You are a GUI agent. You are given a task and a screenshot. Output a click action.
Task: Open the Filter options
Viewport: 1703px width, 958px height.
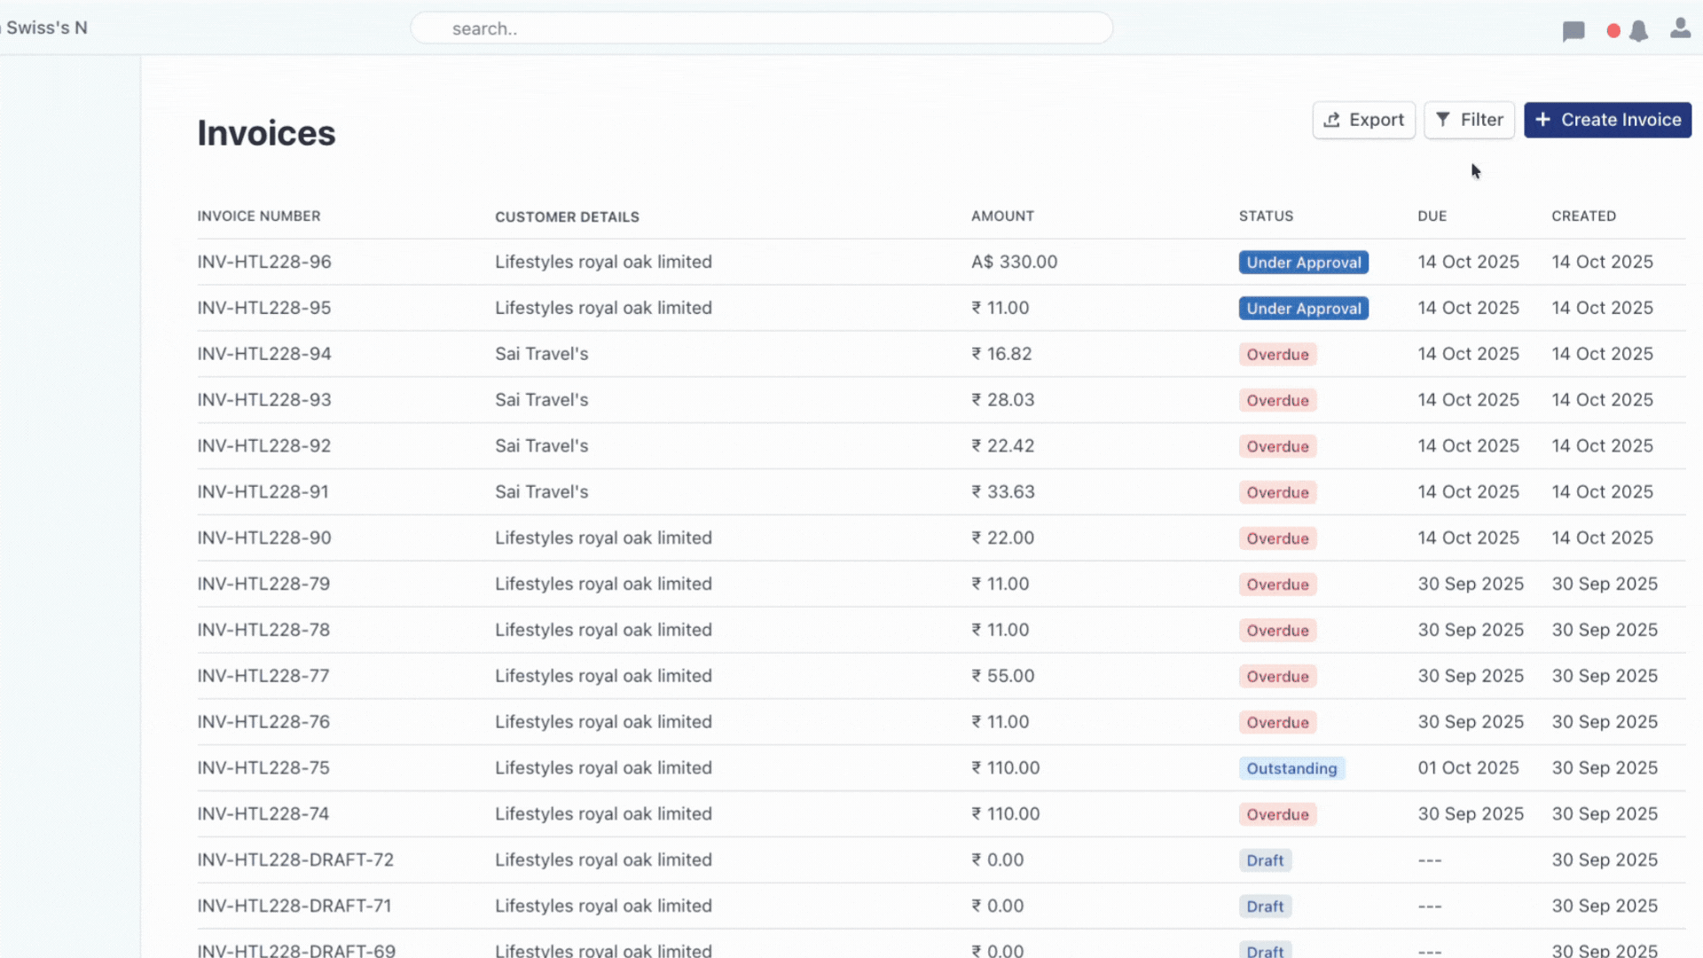tap(1469, 120)
